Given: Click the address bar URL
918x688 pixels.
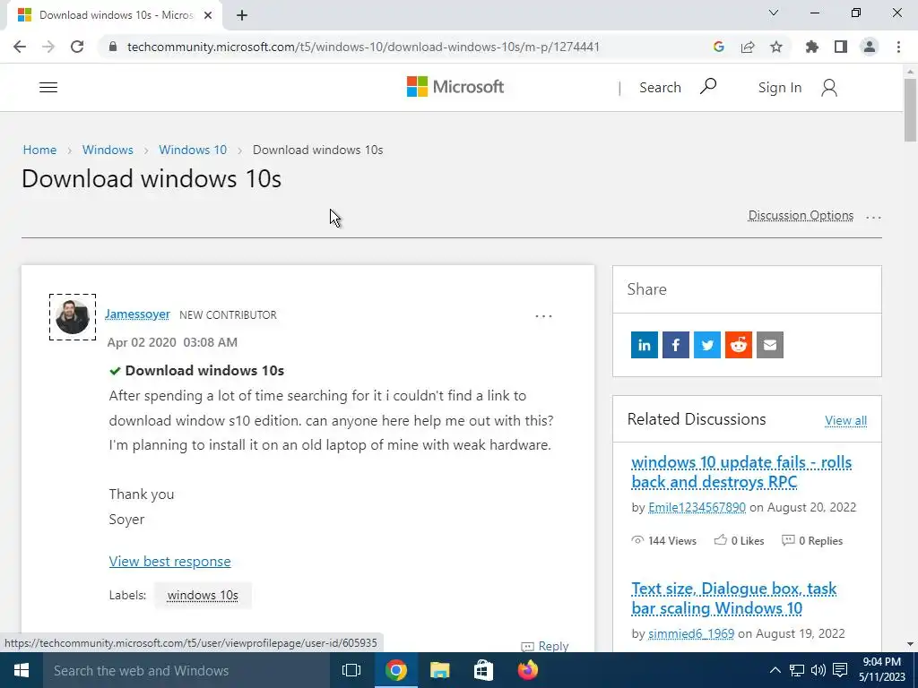Looking at the screenshot, I should pos(363,47).
